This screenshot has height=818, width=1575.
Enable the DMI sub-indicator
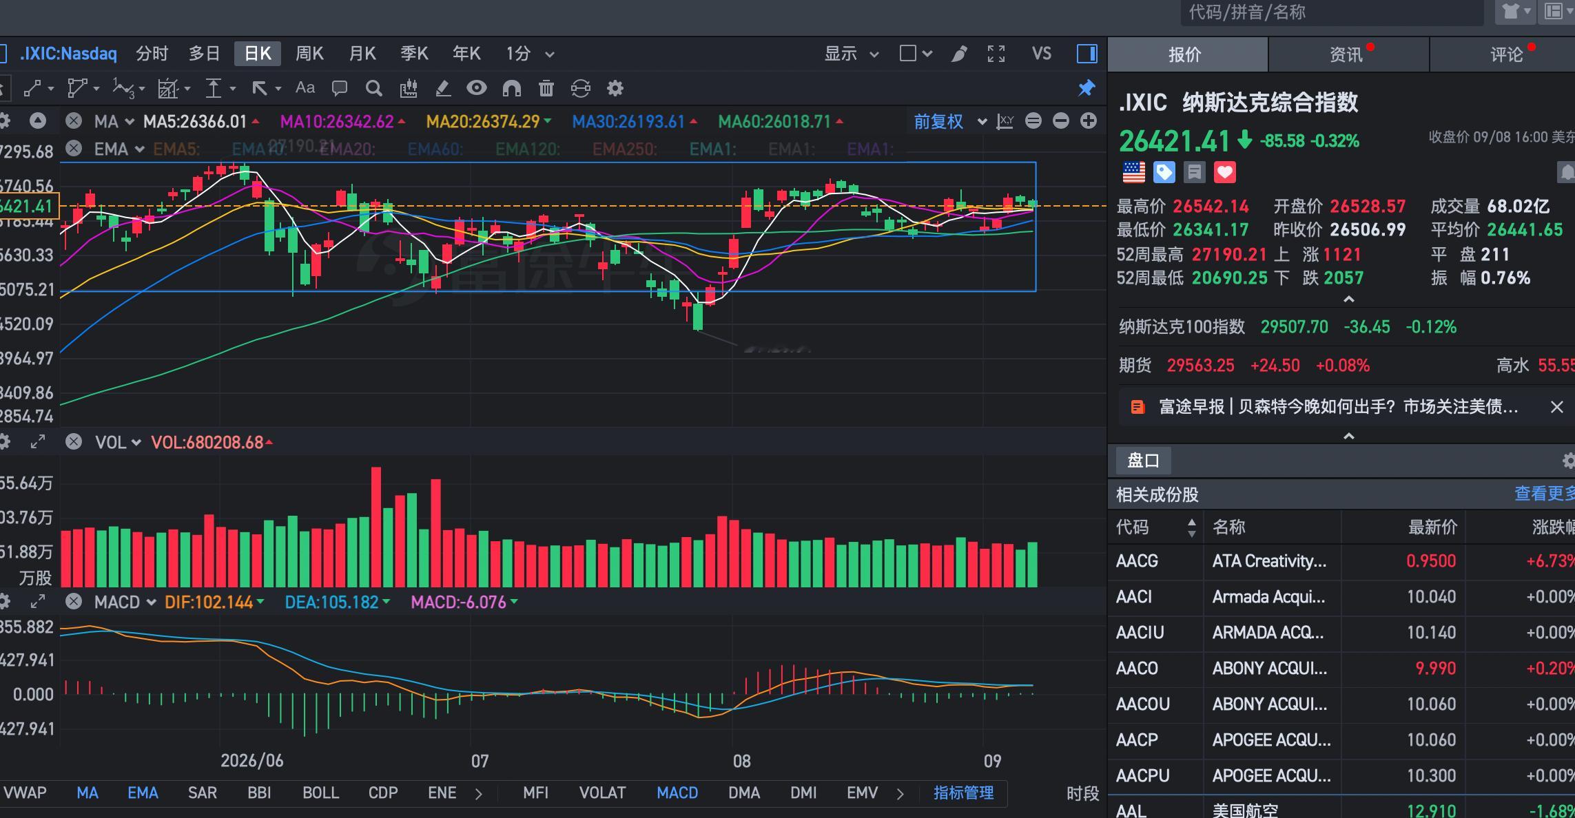pos(803,793)
